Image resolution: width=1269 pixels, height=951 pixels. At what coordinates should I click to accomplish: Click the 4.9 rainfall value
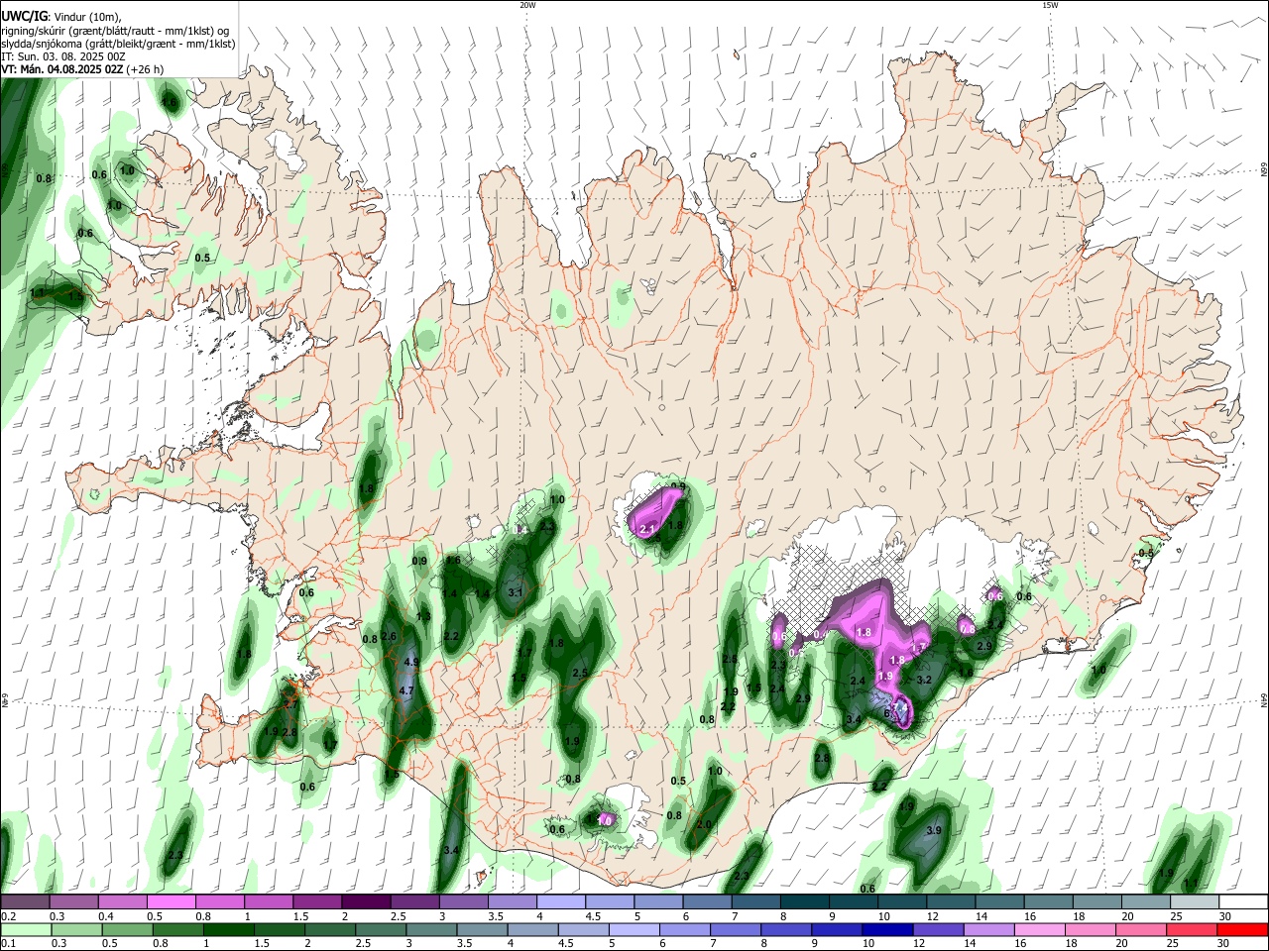pos(412,662)
